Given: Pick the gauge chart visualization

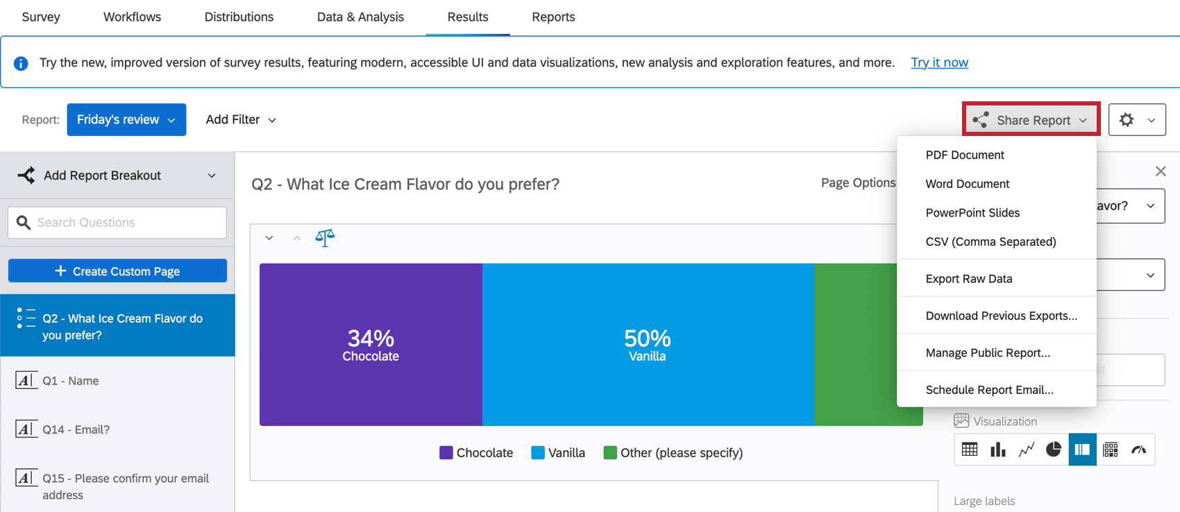Looking at the screenshot, I should 1138,450.
